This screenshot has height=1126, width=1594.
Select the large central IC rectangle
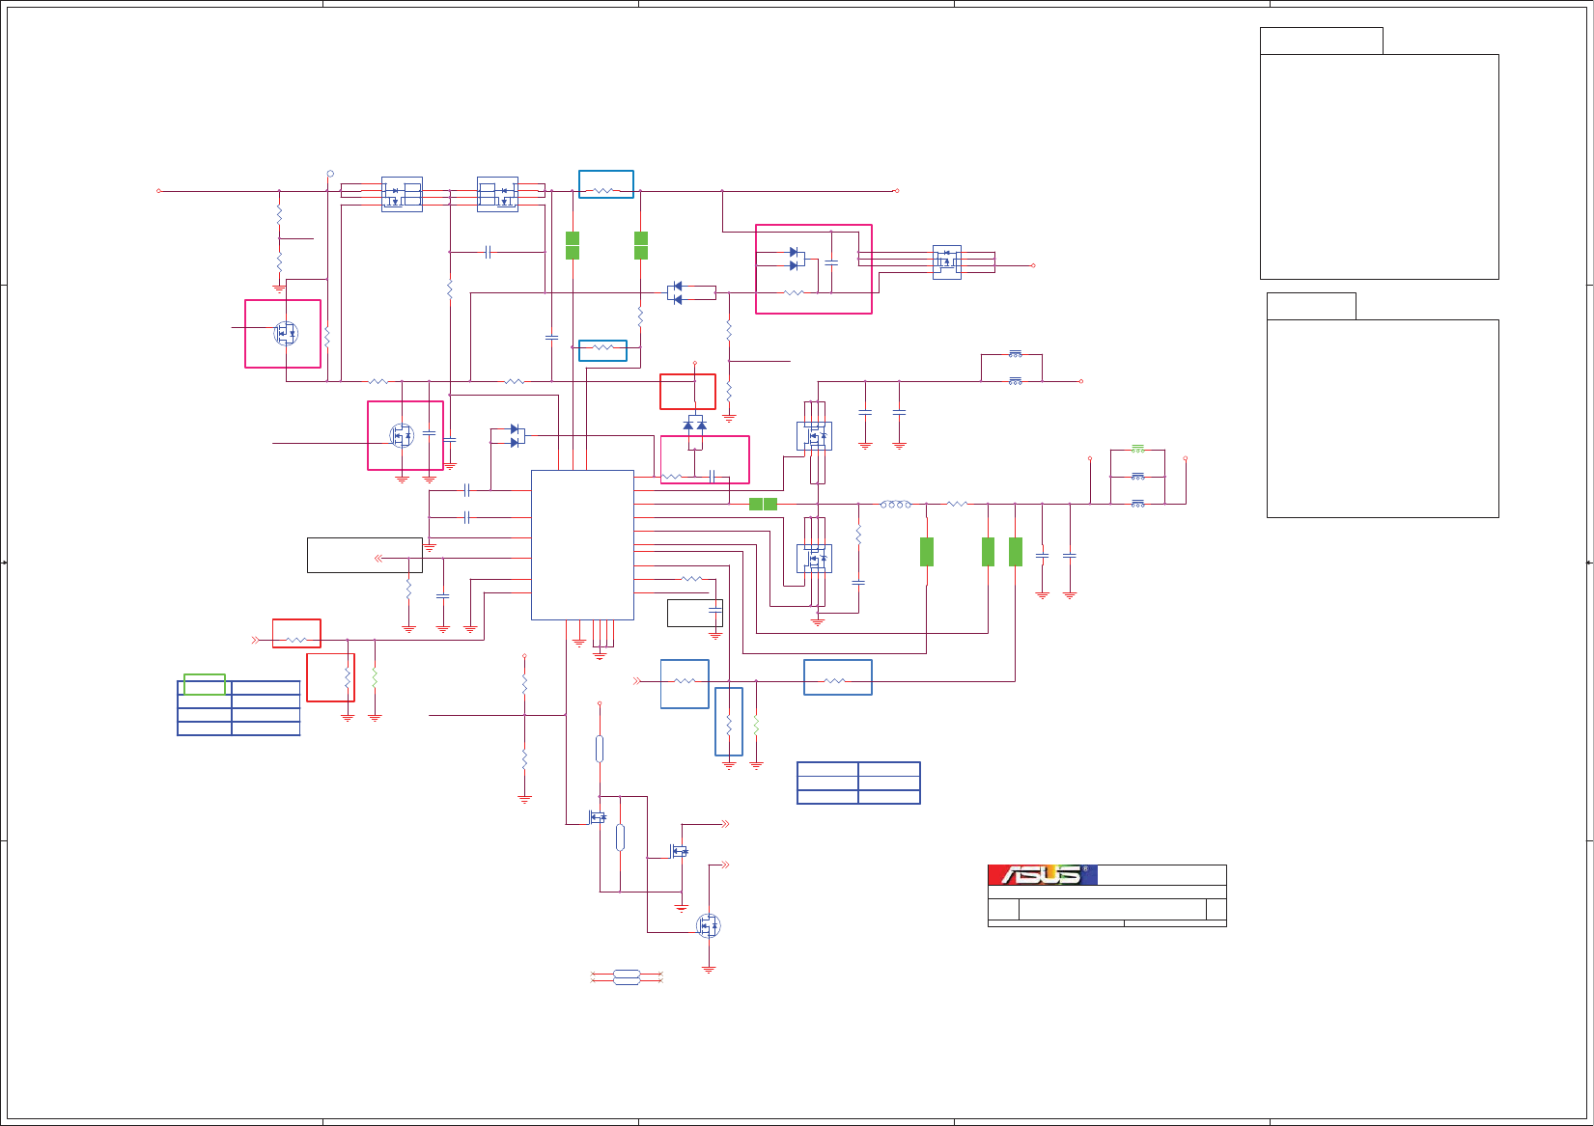[582, 545]
